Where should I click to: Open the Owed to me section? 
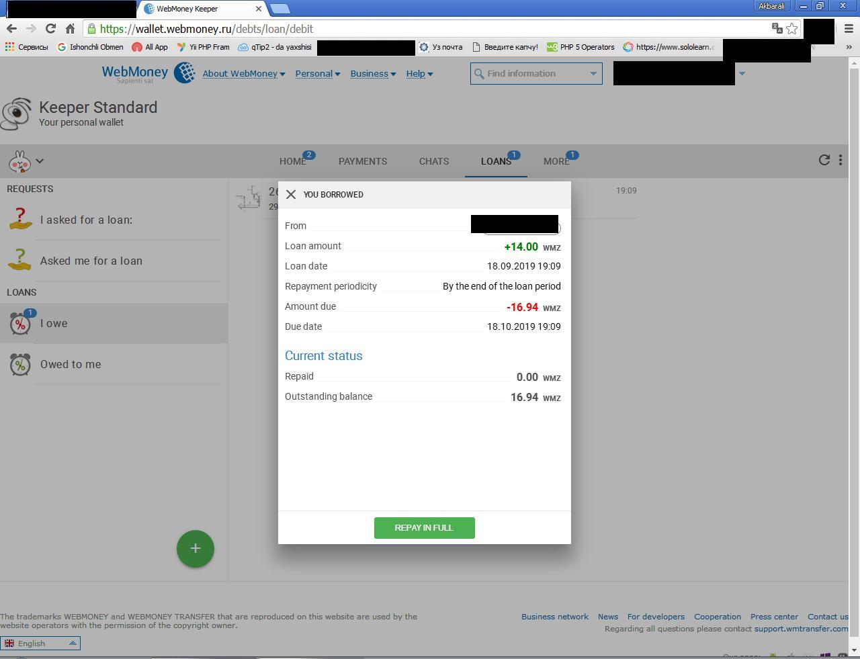[71, 364]
